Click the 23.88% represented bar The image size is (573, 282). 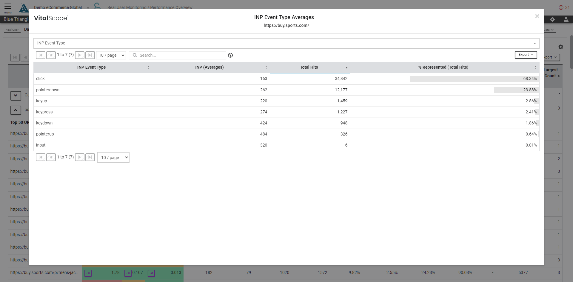(x=516, y=90)
